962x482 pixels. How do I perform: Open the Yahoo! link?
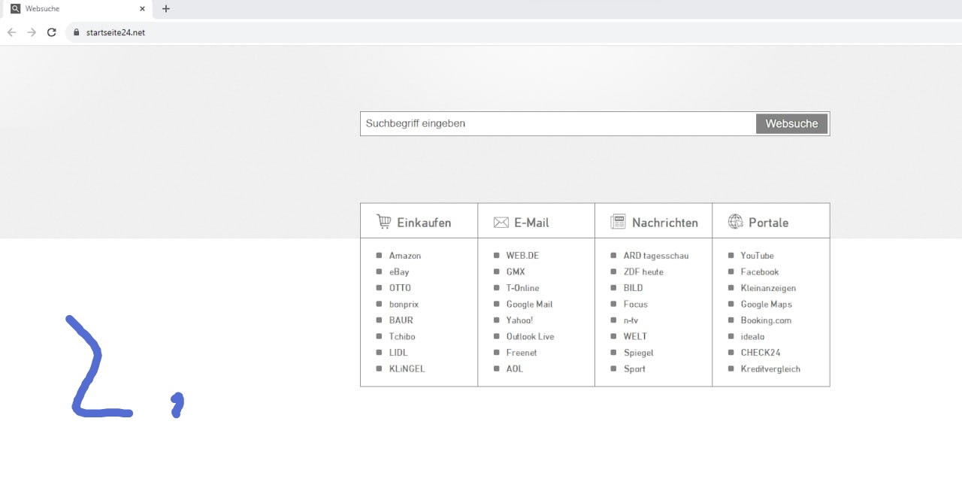[519, 320]
